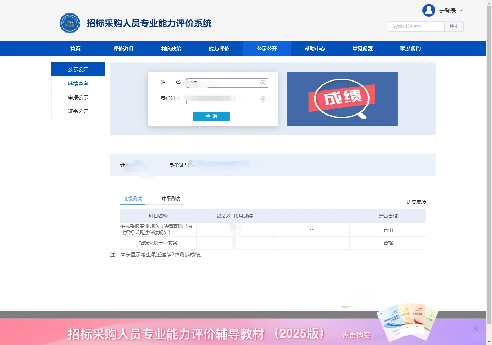Click the user avatar icon
Image resolution: width=492 pixels, height=345 pixels.
pyautogui.click(x=429, y=10)
